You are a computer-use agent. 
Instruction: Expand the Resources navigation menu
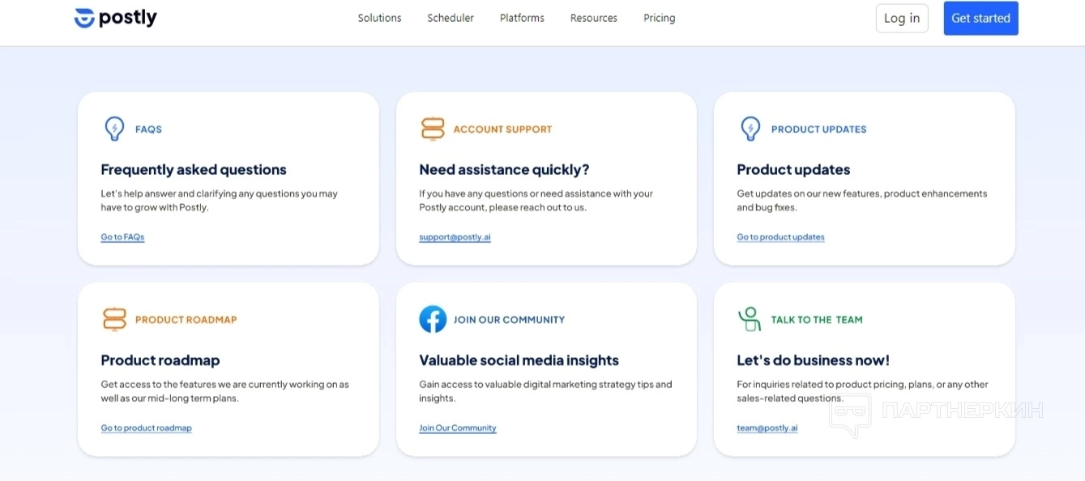[593, 18]
